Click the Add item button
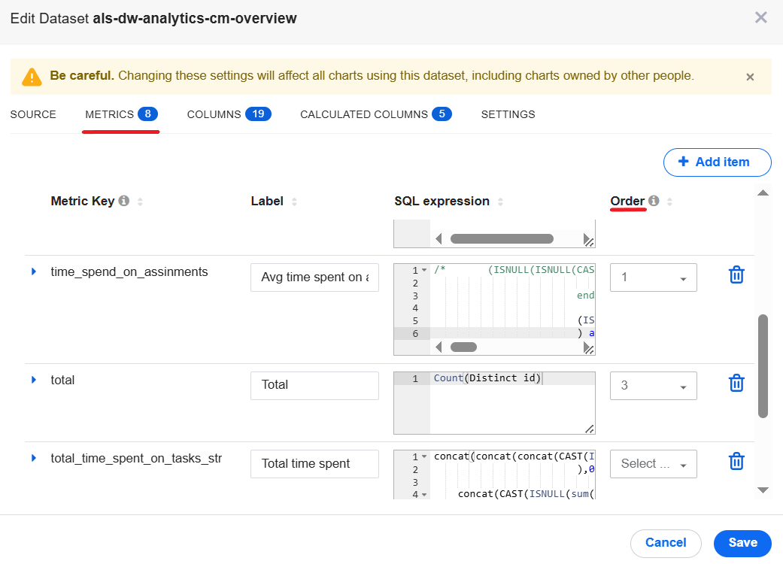 coord(717,162)
